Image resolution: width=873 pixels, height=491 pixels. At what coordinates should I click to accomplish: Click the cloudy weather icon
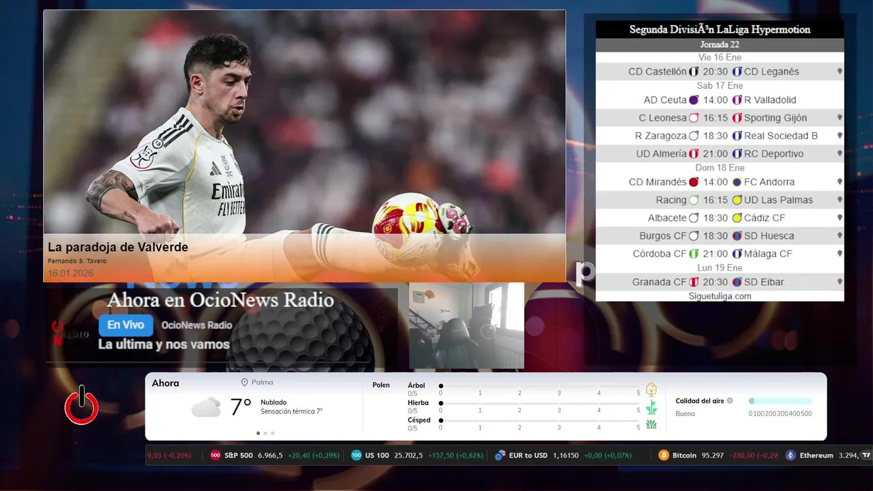206,407
